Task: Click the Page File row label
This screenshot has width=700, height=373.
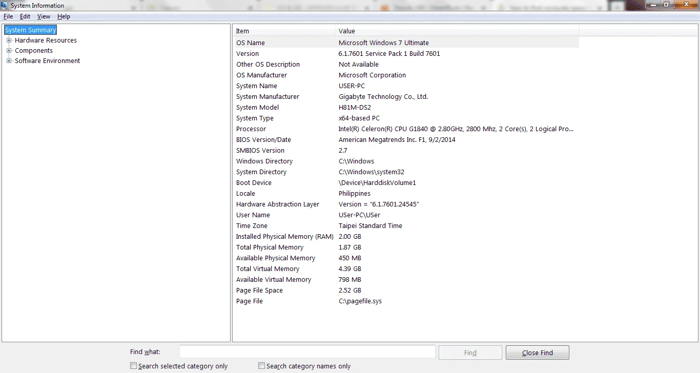Action: point(250,301)
